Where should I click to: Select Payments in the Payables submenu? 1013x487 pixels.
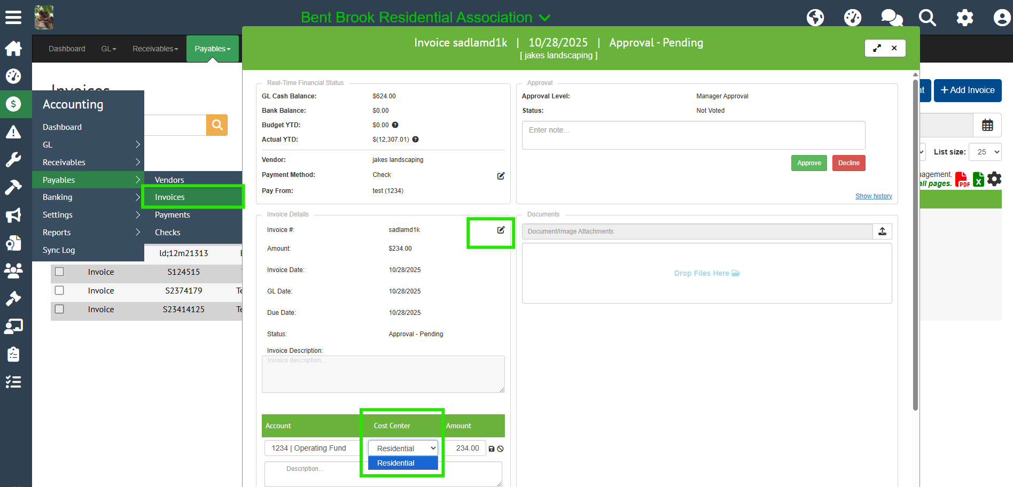[173, 215]
